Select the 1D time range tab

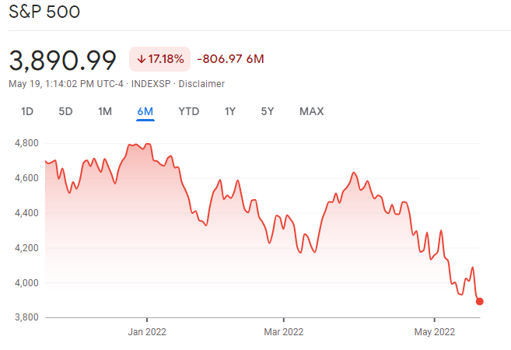coord(27,111)
